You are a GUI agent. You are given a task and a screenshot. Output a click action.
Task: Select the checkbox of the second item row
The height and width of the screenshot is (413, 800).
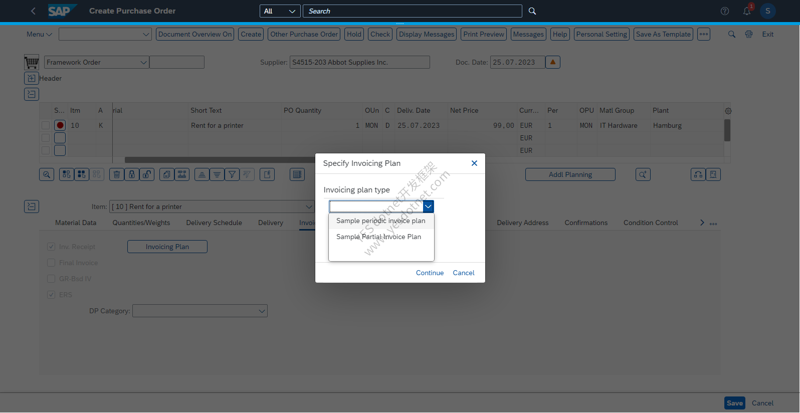[x=46, y=138]
